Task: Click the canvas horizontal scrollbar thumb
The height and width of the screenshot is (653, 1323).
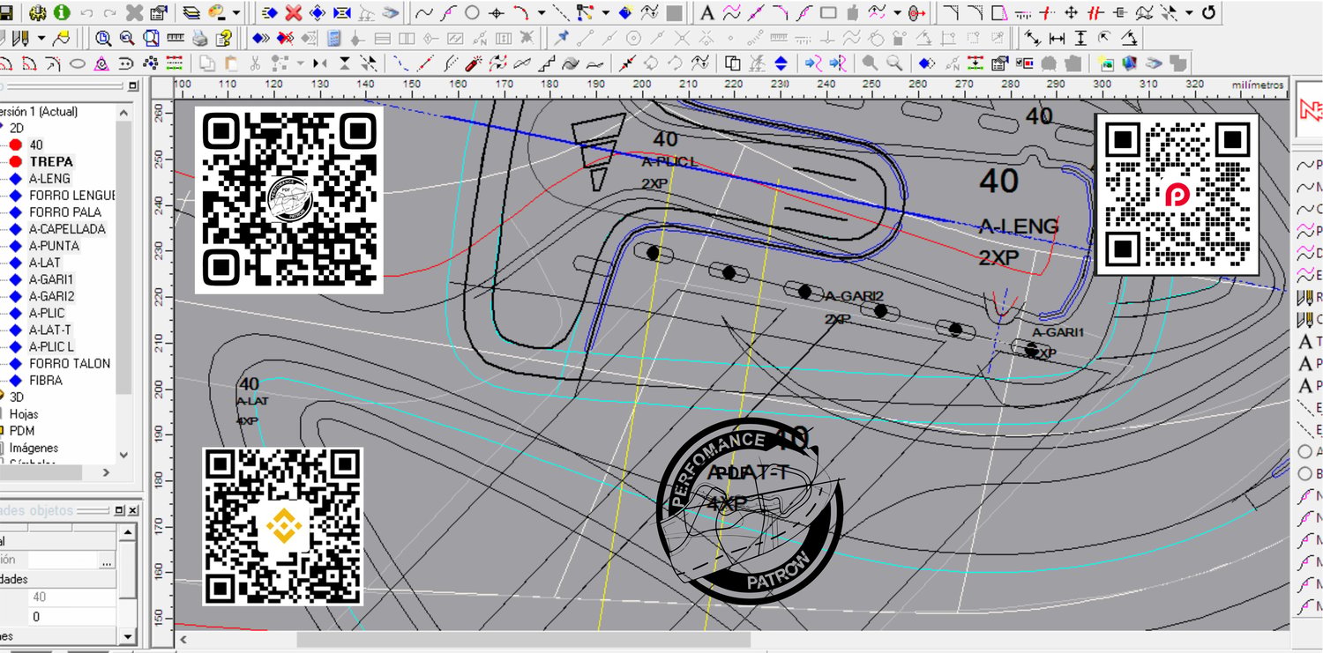Action: pyautogui.click(x=523, y=640)
